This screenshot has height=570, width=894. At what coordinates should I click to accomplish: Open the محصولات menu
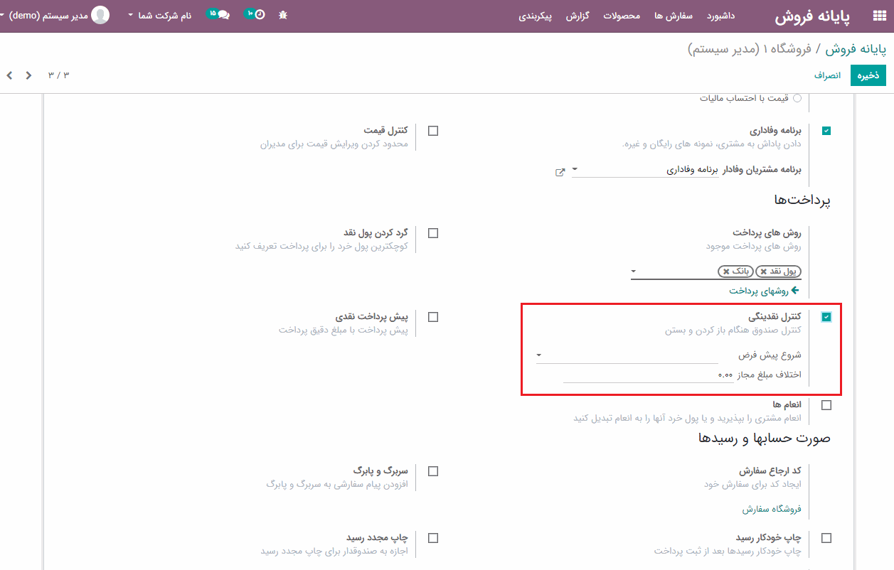[622, 16]
